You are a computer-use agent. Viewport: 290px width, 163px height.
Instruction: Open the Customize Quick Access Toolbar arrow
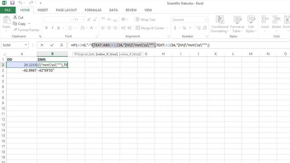(x=40, y=3)
